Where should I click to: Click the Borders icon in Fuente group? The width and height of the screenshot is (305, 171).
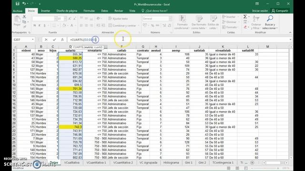(54, 25)
